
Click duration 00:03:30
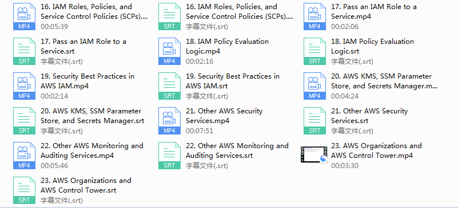345,165
